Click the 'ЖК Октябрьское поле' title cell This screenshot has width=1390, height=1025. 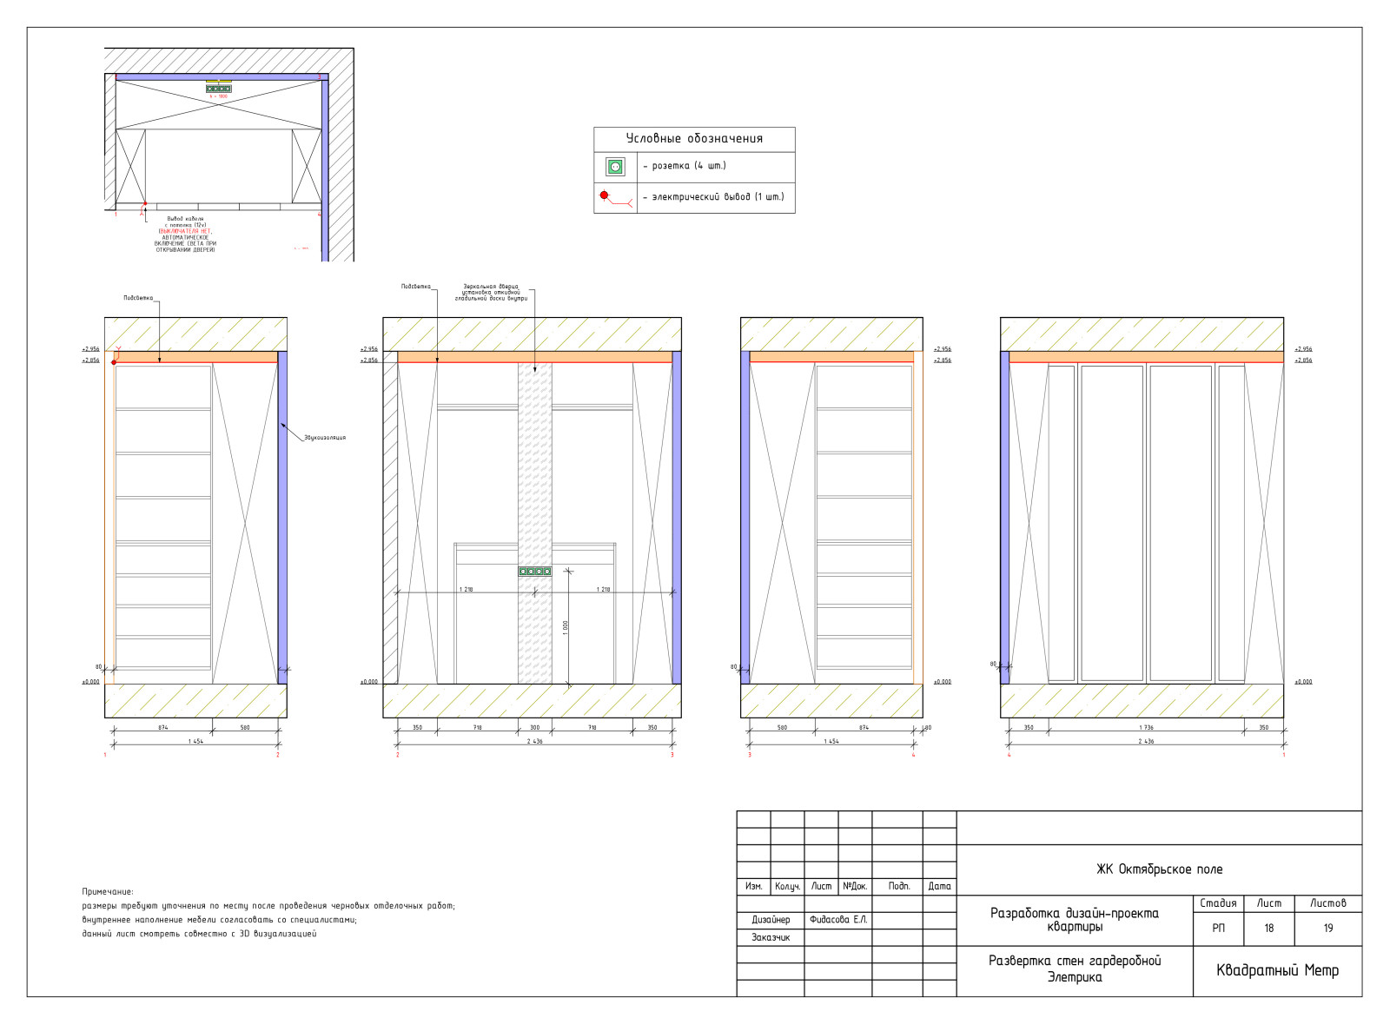coord(1159,870)
